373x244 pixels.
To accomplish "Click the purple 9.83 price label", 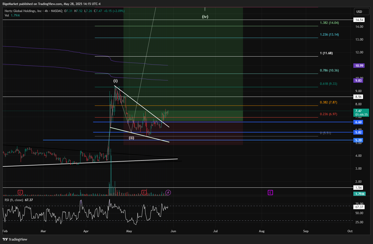I will [358, 81].
